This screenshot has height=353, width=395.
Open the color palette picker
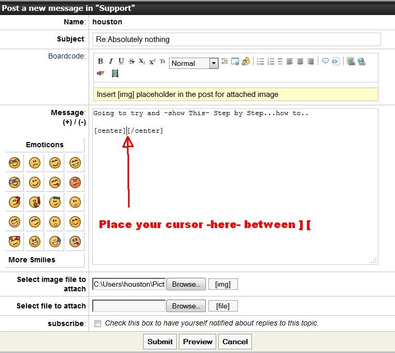[224, 62]
